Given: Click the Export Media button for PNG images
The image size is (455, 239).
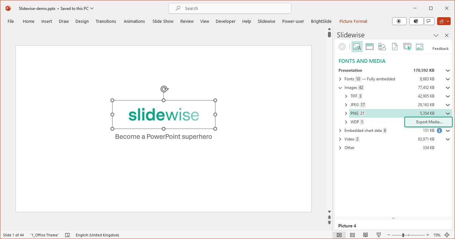Looking at the screenshot, I should pyautogui.click(x=428, y=122).
